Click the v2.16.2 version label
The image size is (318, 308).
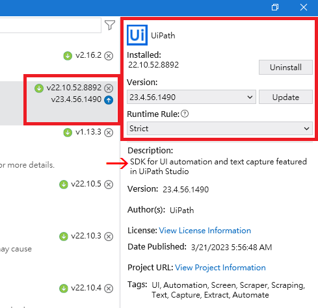pyautogui.click(x=88, y=55)
